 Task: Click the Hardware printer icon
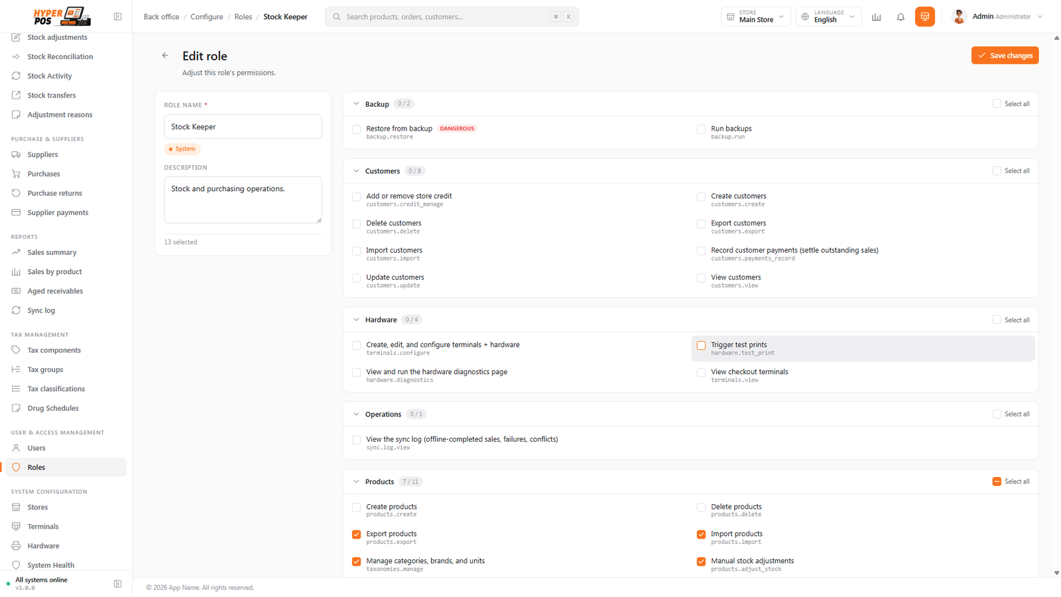coord(16,545)
